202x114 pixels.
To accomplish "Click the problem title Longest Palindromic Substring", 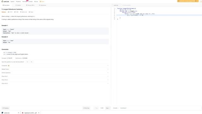I will (12, 9).
